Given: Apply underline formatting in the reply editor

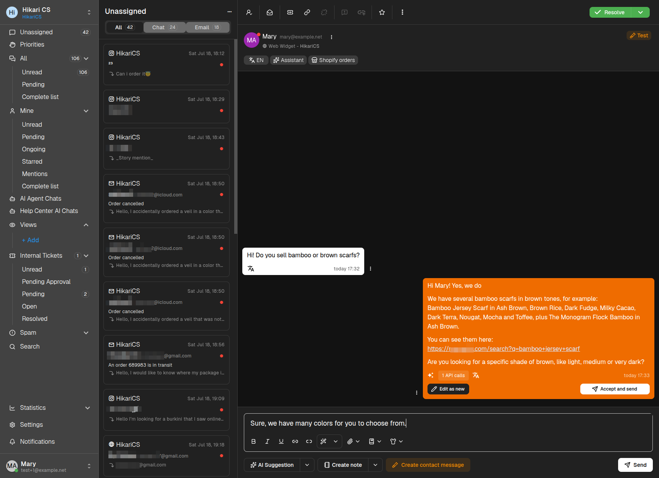Looking at the screenshot, I should pyautogui.click(x=281, y=441).
